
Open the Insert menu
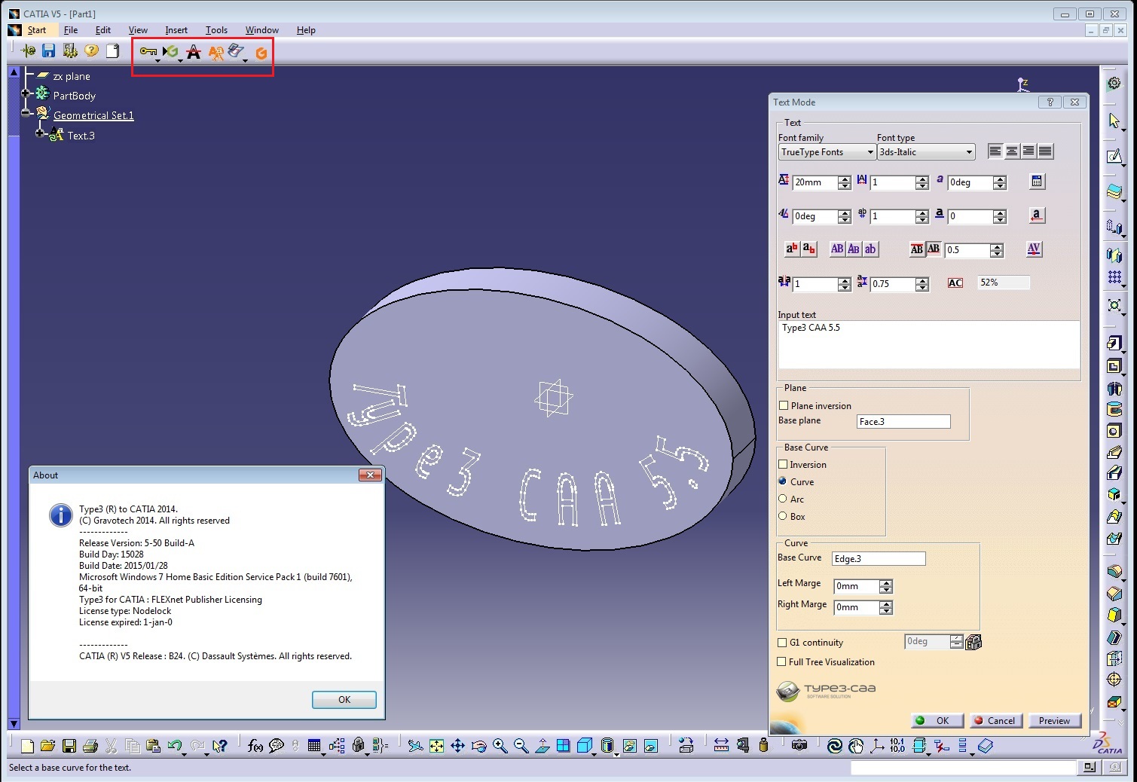tap(176, 30)
